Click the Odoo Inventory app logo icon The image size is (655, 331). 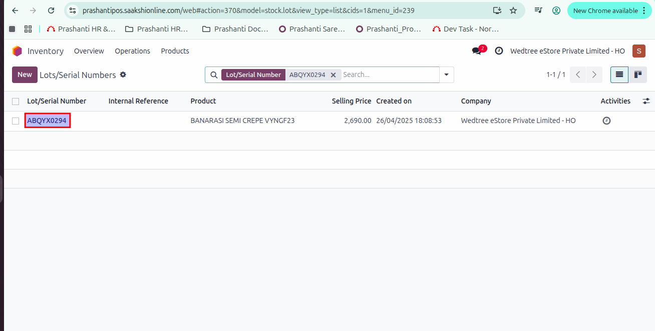click(17, 51)
